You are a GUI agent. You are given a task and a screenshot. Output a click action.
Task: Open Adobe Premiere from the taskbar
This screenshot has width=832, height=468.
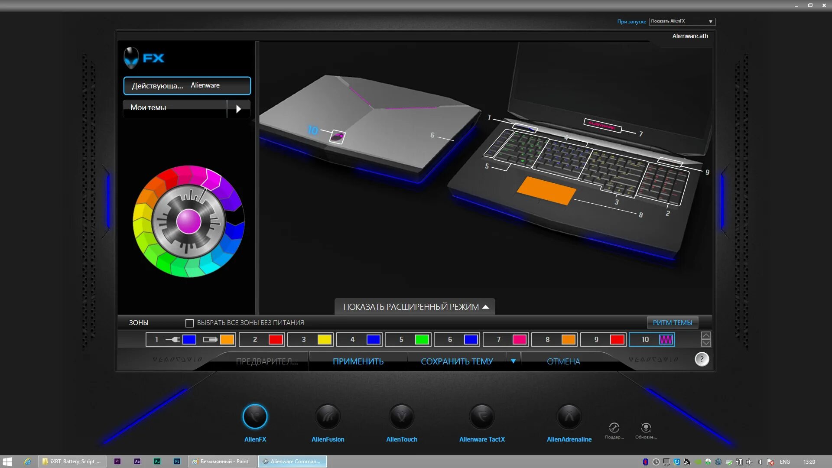coord(117,461)
